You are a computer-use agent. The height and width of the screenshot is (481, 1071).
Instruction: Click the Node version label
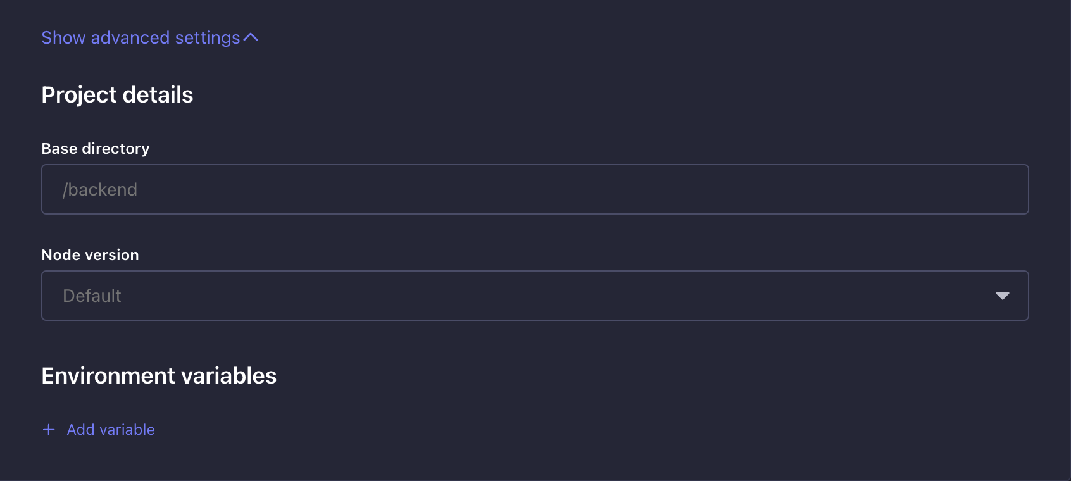tap(90, 255)
